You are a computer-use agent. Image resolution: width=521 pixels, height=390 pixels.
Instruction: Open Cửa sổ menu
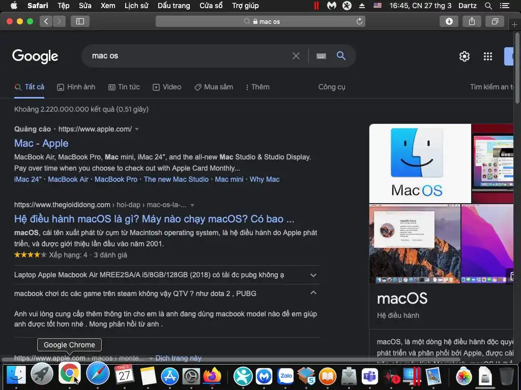[211, 6]
